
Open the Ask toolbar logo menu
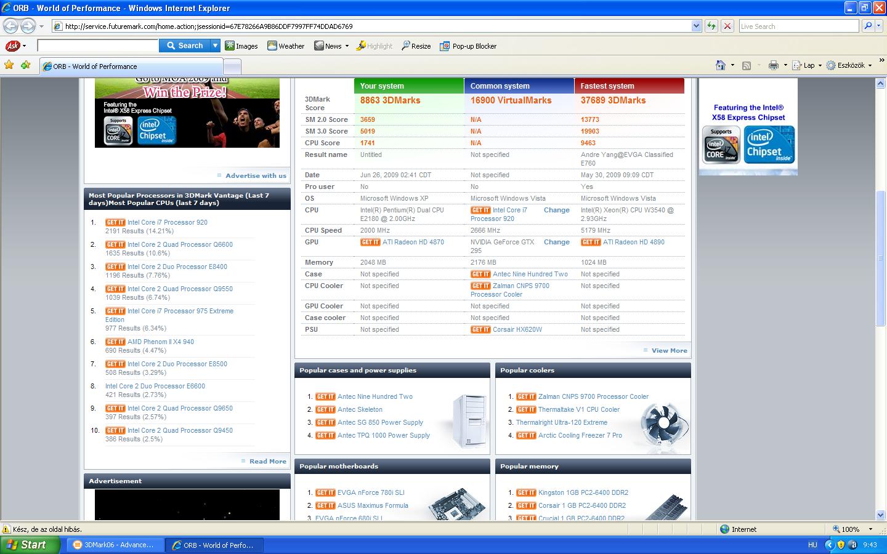tap(15, 46)
